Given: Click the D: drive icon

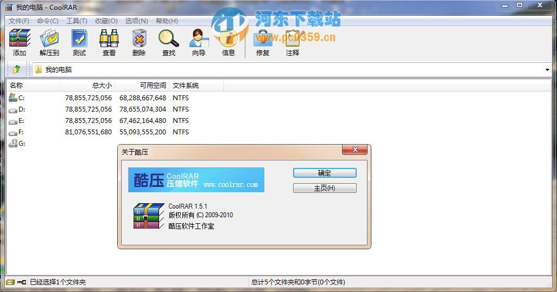Looking at the screenshot, I should click(13, 110).
